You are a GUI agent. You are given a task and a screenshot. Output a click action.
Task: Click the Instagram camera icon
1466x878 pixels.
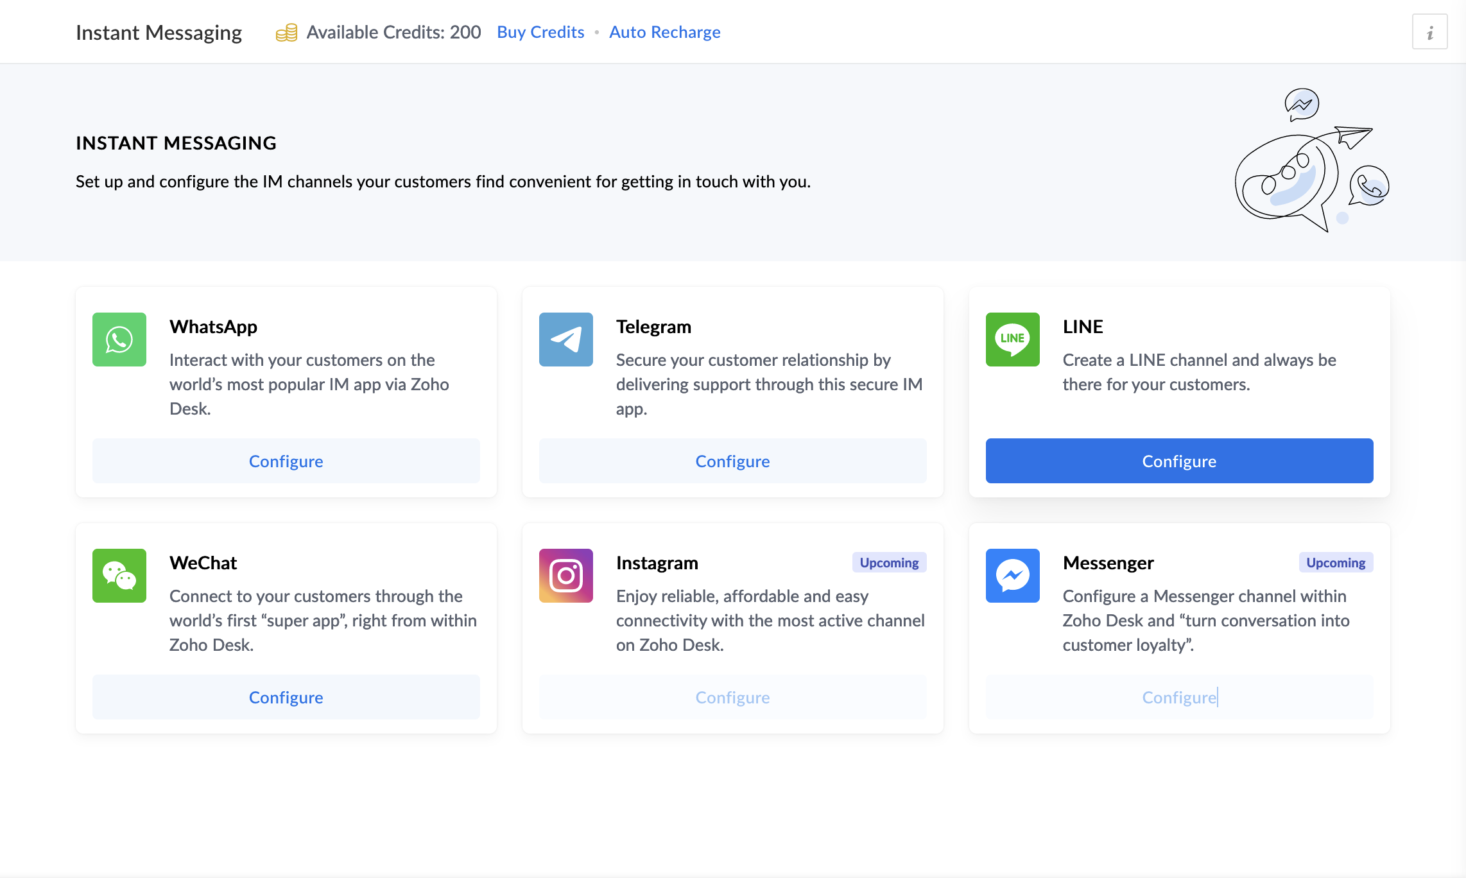click(x=565, y=576)
